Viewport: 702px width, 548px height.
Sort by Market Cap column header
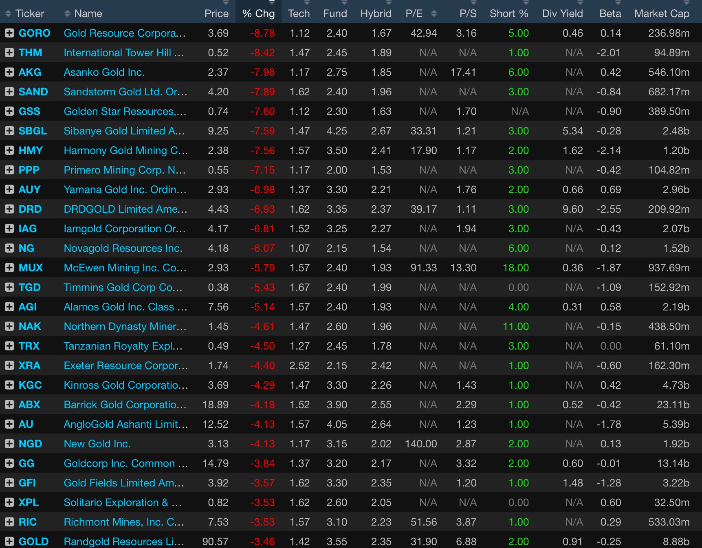pyautogui.click(x=662, y=13)
